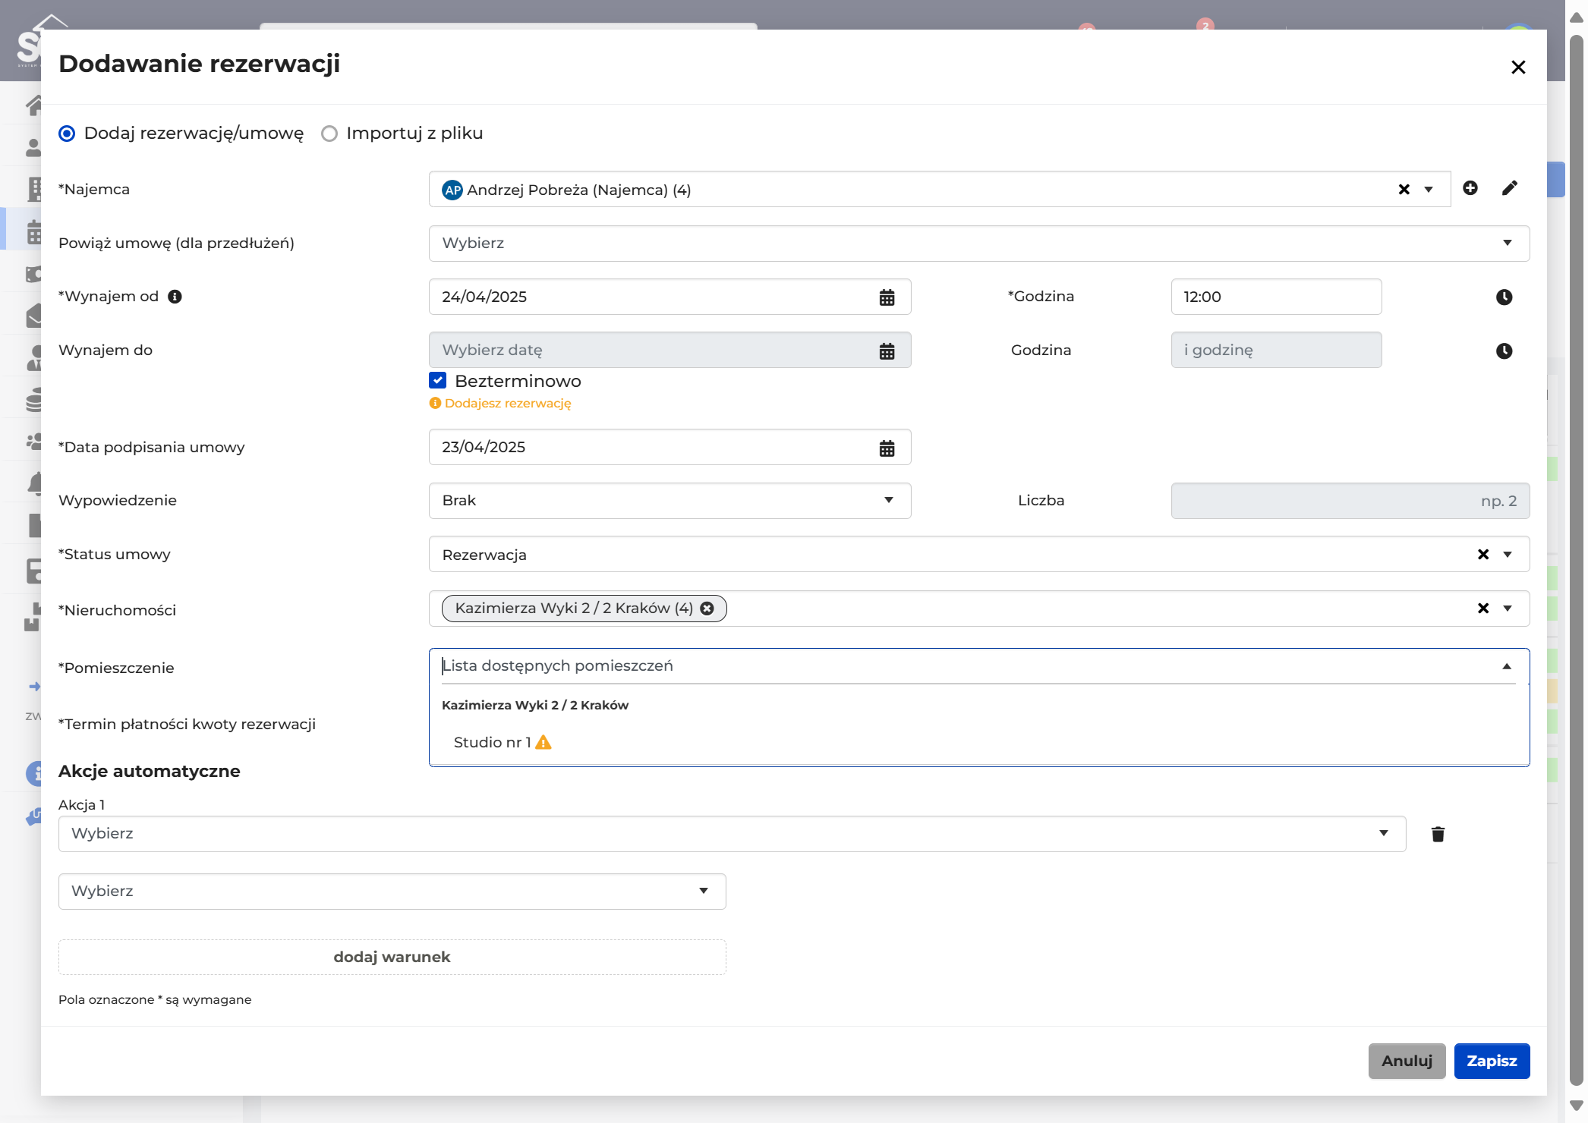Open the Wypowiedzenie dropdown showing Brak
Screen dimensions: 1588x1123
tap(670, 501)
